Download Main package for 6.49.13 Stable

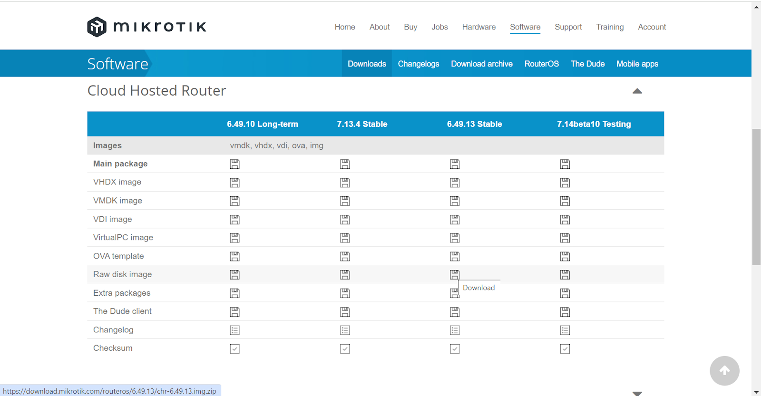click(455, 164)
